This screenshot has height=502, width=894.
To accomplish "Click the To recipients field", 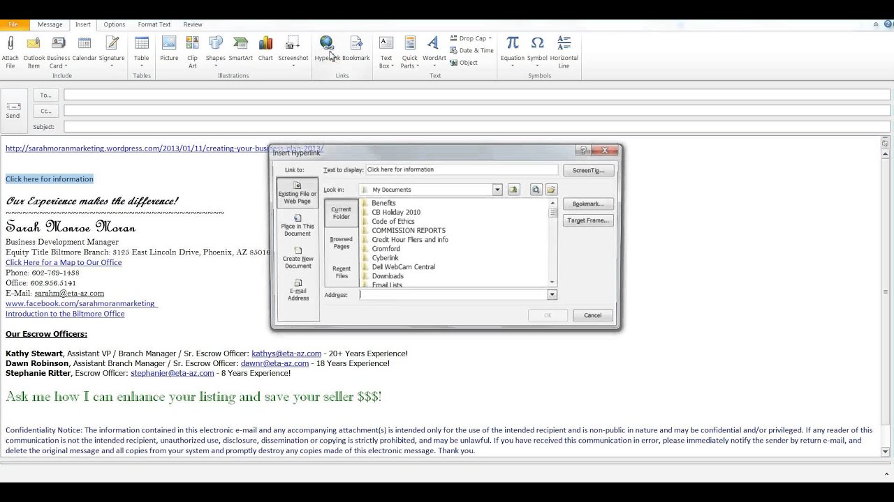I will pos(477,95).
